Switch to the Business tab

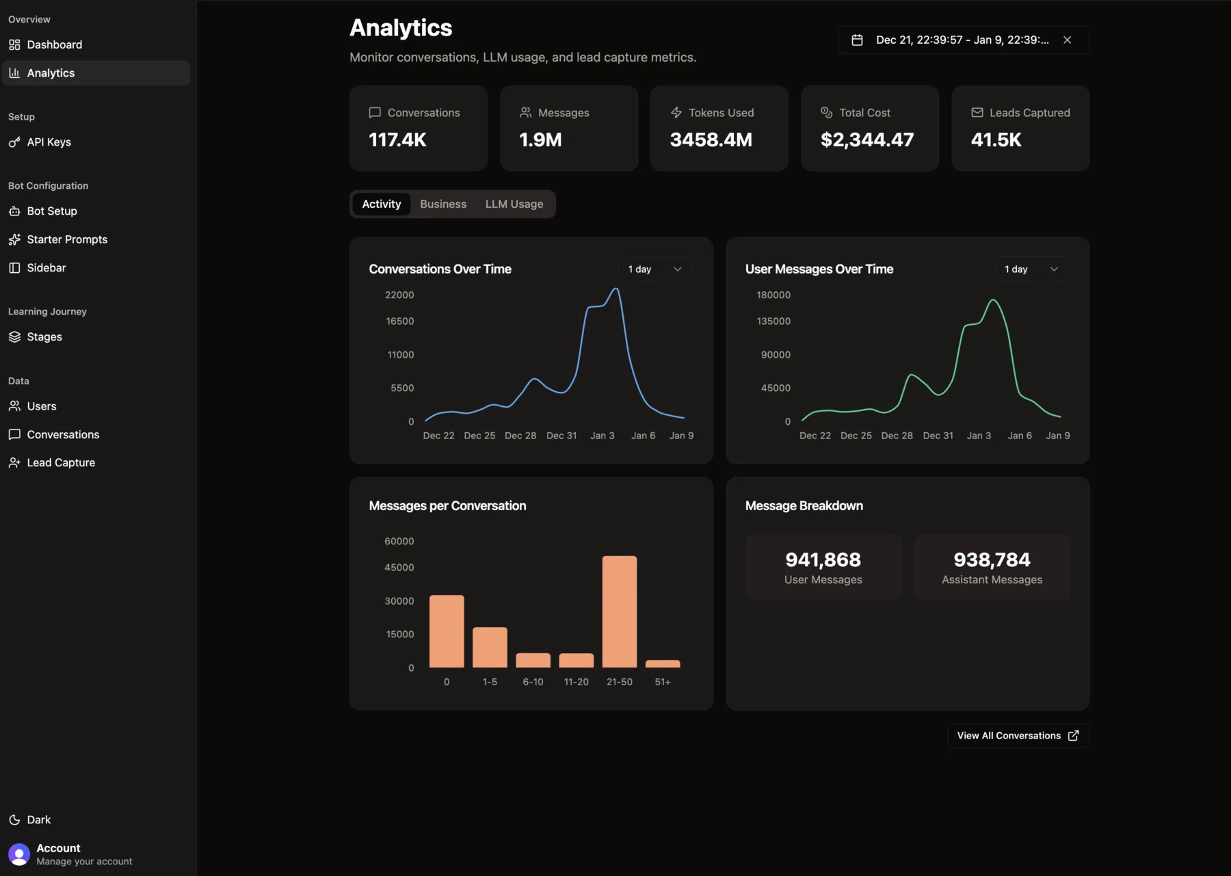tap(443, 204)
